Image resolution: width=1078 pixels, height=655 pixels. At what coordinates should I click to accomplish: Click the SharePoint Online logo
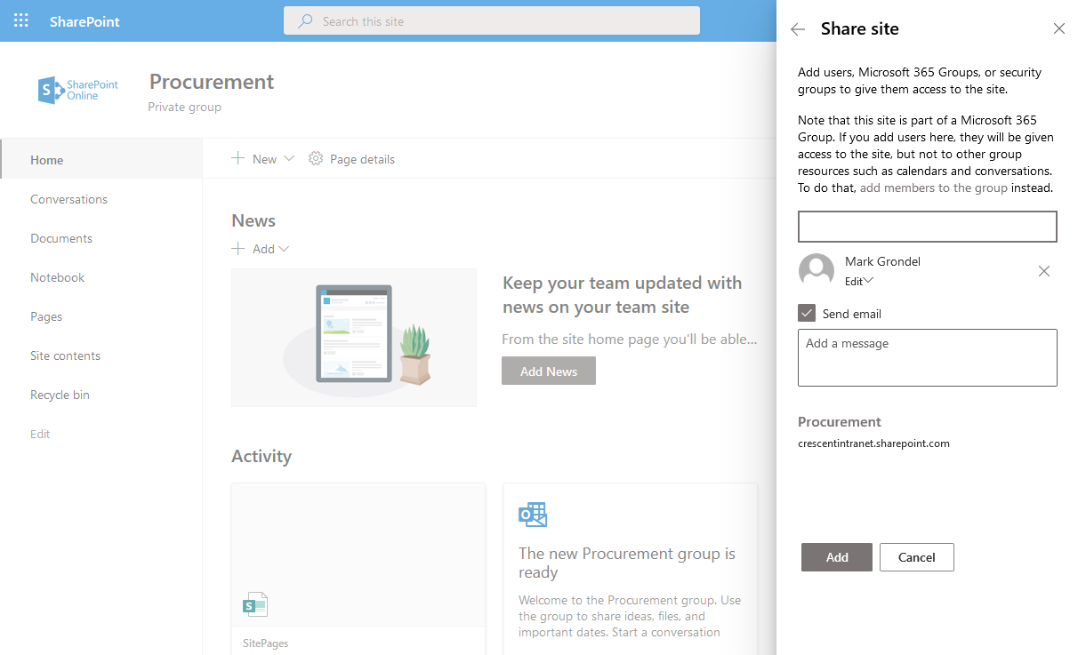tap(77, 89)
